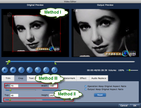Dismiss the editor with Cancel button
The image size is (141, 108).
click(124, 106)
